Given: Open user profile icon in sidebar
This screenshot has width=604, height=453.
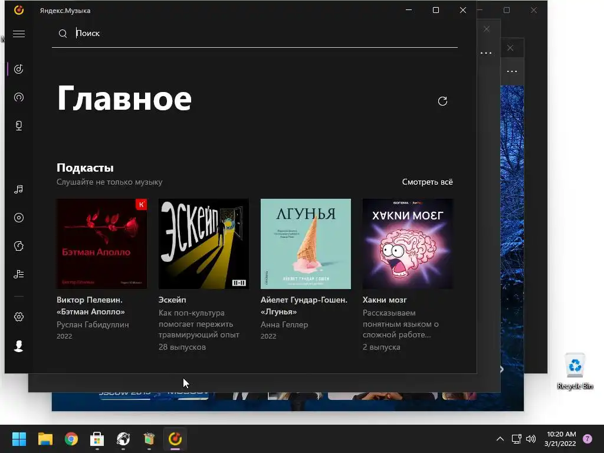Looking at the screenshot, I should click(18, 346).
